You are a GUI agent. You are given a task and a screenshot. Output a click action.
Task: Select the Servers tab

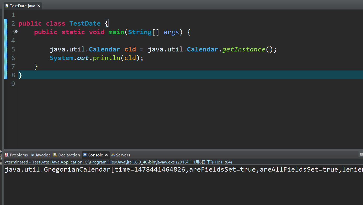tap(123, 155)
